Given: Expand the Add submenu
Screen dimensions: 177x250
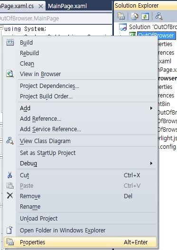Looking at the screenshot, I should click(x=151, y=108).
